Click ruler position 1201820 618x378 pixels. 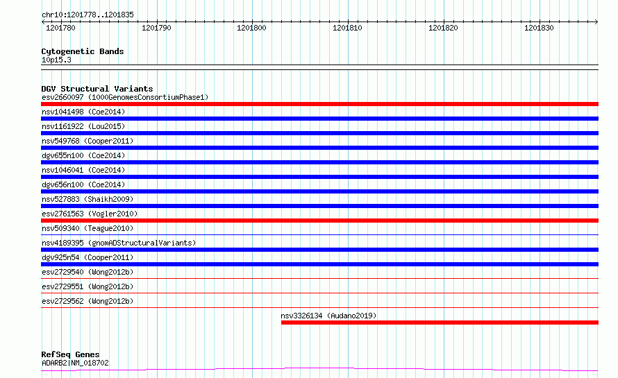(443, 28)
